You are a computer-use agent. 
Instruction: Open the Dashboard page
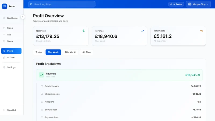point(11,18)
